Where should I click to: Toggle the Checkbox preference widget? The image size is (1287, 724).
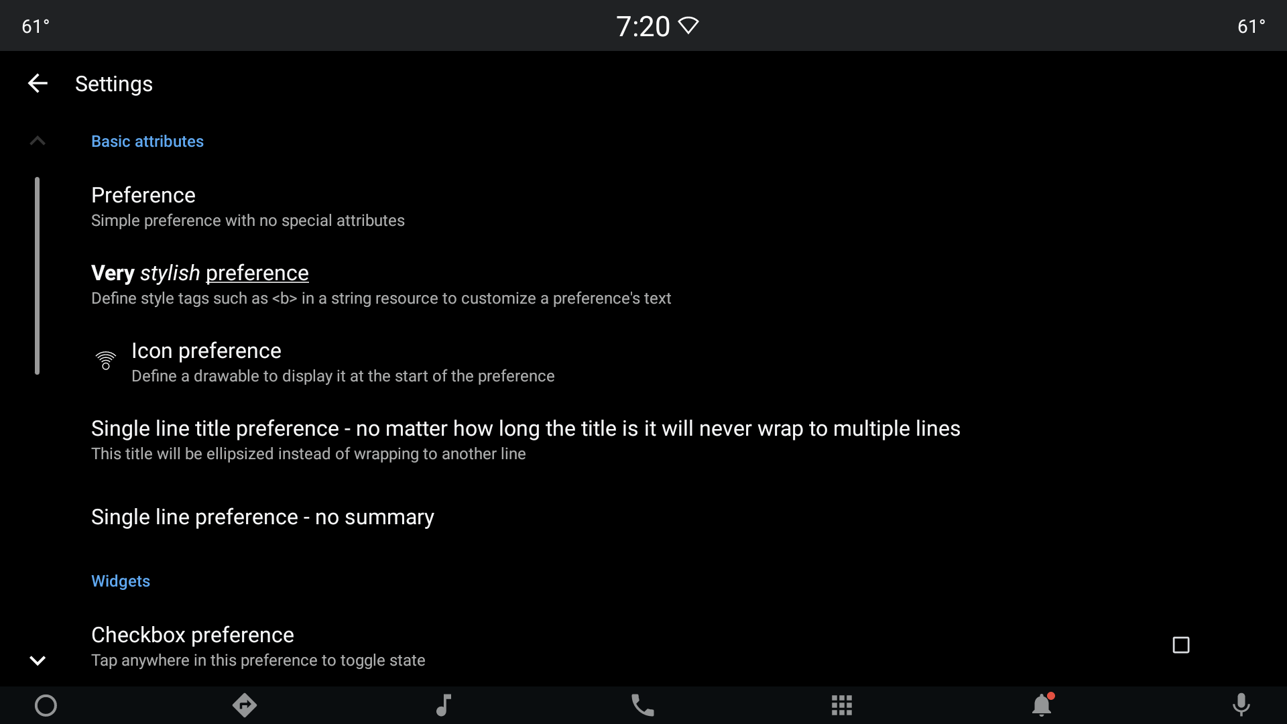tap(1181, 644)
